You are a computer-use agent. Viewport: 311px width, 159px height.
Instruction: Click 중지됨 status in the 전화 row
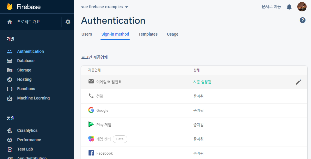(198, 96)
